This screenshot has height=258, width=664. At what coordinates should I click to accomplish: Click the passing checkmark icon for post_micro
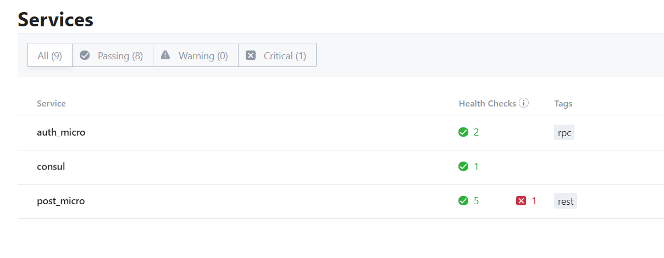click(x=463, y=201)
